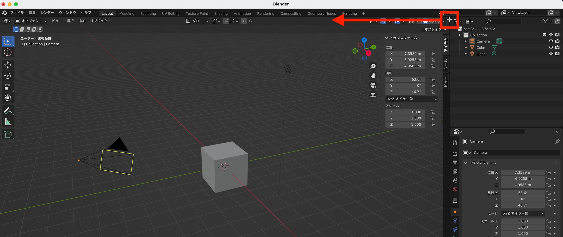Select the Move tool in toolbar
The image size is (563, 237).
8,65
